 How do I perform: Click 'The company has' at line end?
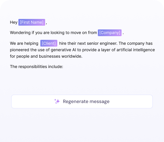tap(136, 43)
